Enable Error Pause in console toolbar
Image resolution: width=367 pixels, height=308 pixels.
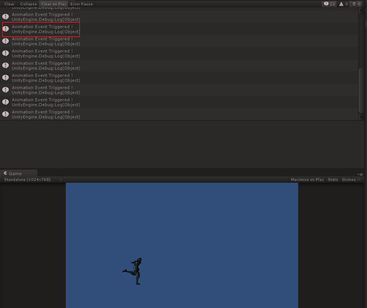(81, 4)
